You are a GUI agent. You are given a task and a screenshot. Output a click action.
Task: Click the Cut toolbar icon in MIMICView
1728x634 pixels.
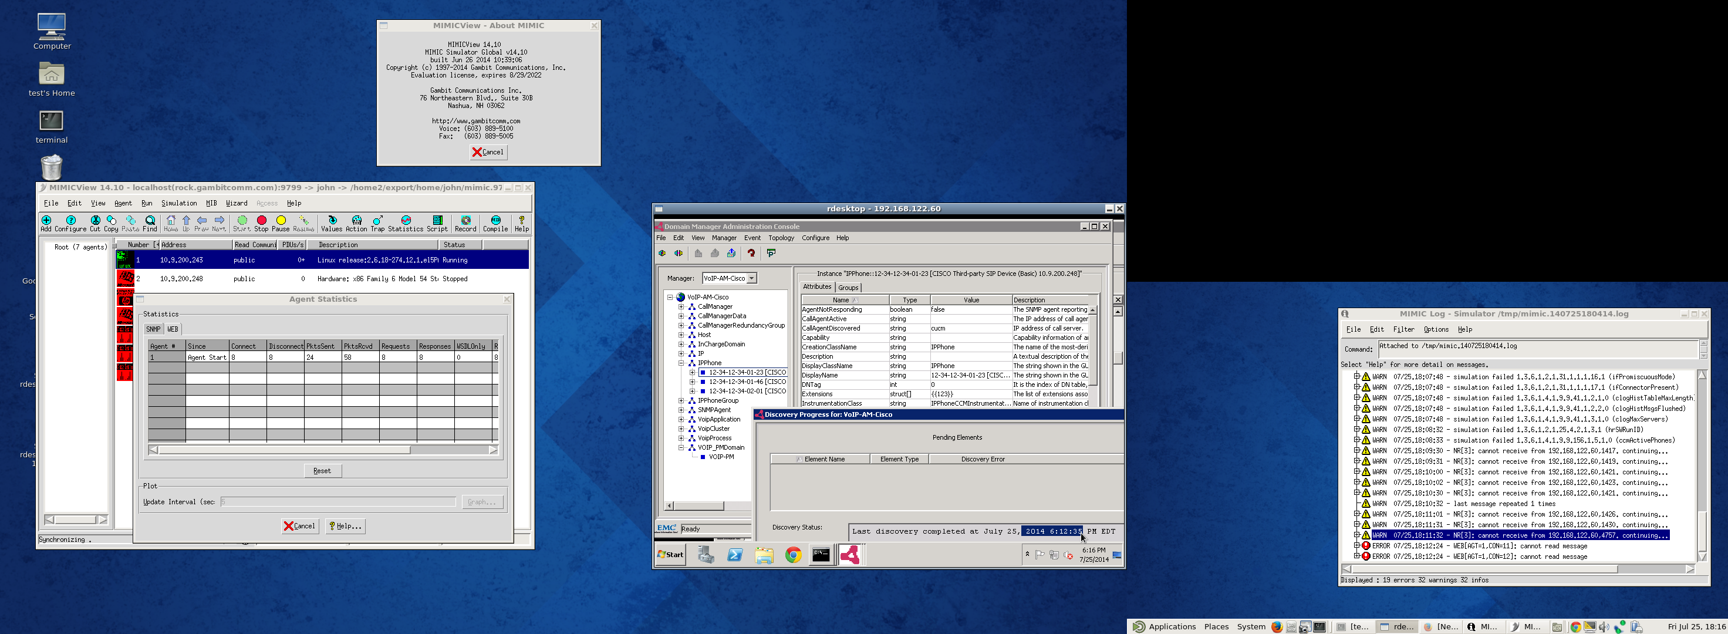coord(95,224)
